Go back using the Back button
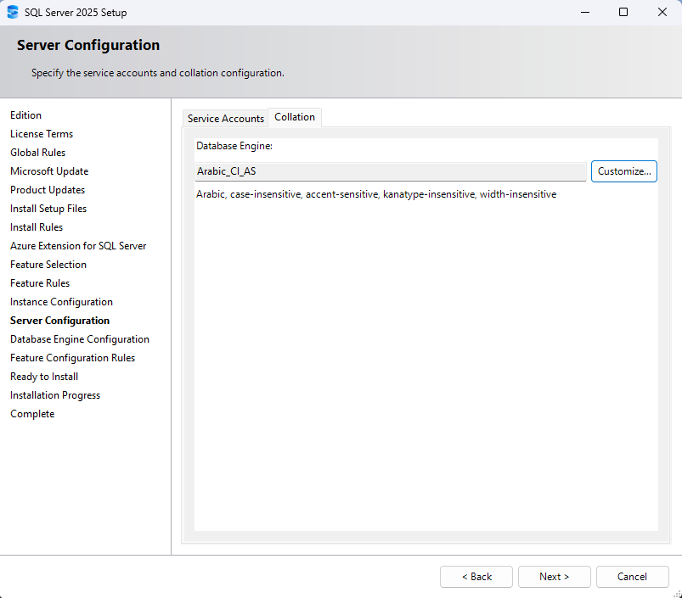The height and width of the screenshot is (598, 682). pos(476,576)
